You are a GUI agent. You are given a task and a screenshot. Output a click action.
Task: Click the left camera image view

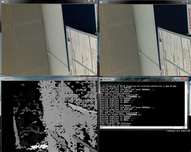tap(49, 40)
